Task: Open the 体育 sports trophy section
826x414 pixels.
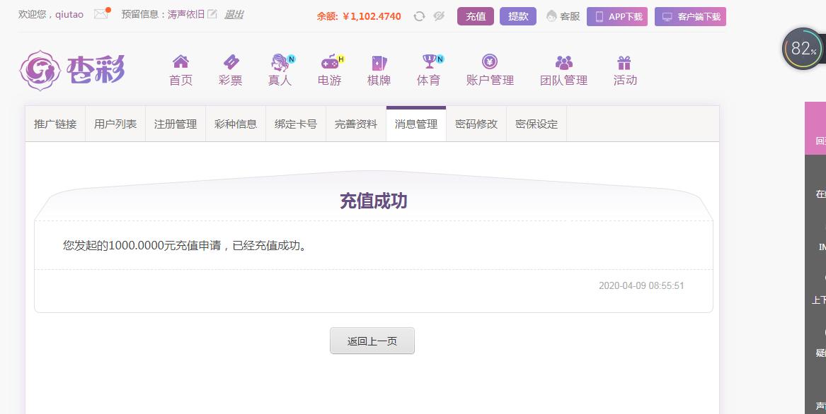Action: (x=430, y=71)
